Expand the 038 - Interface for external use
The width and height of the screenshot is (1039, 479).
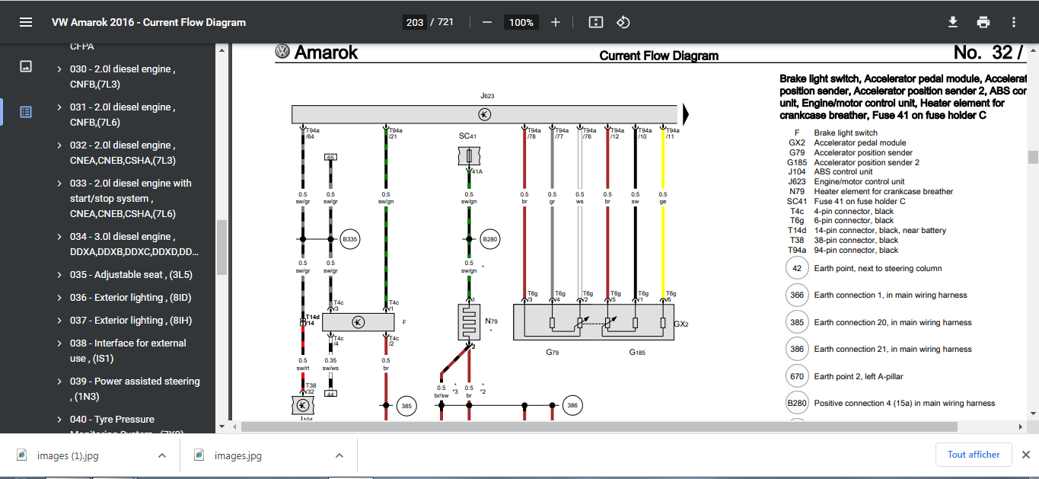(x=59, y=343)
